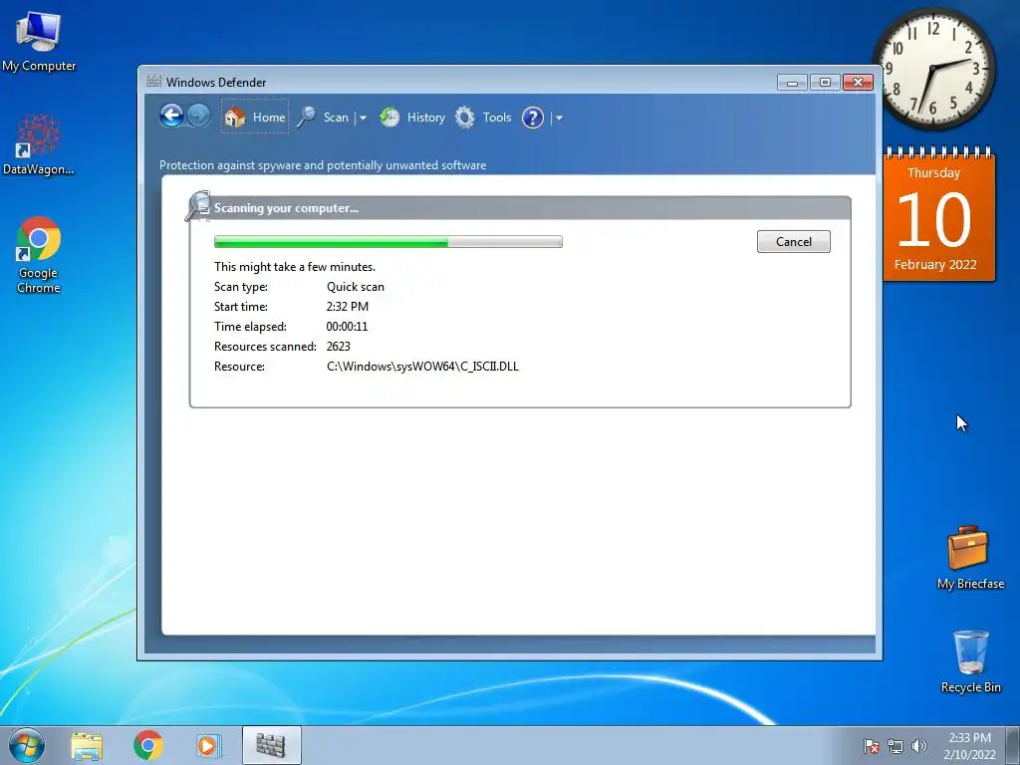Select the resource path C_ISCII.DLL

tap(422, 367)
